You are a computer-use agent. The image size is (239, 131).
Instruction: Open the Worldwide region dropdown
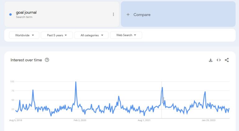24,35
